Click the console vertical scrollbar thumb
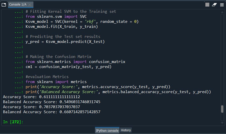 [x=222, y=109]
